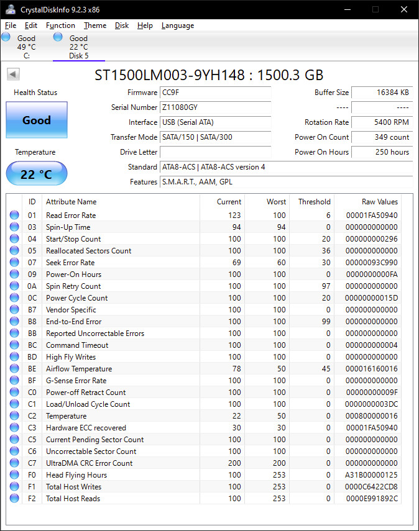
Task: Click raw value A31B00000125
Action: click(x=371, y=474)
